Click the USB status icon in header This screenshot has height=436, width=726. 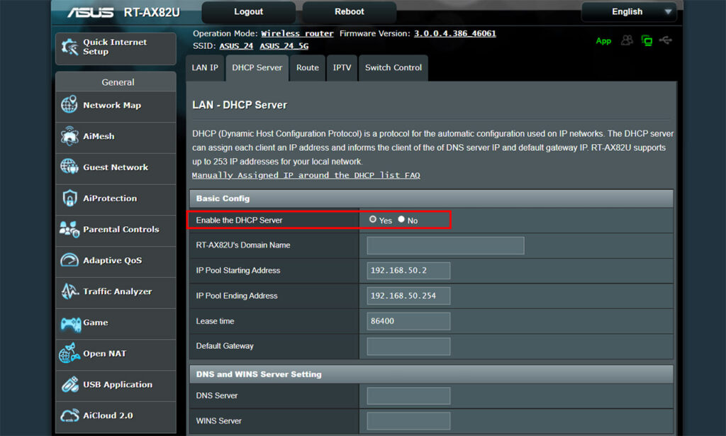coord(665,40)
